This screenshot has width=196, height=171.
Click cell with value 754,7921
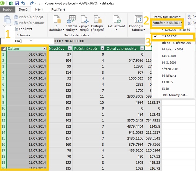pyautogui.click(x=153, y=121)
